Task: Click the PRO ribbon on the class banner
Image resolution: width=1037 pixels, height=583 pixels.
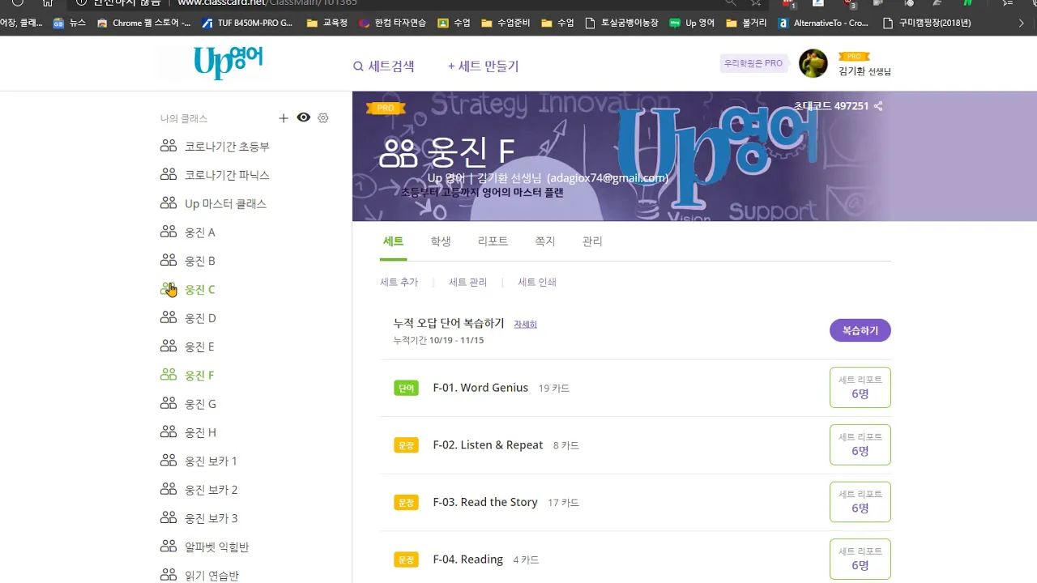Action: pos(386,108)
